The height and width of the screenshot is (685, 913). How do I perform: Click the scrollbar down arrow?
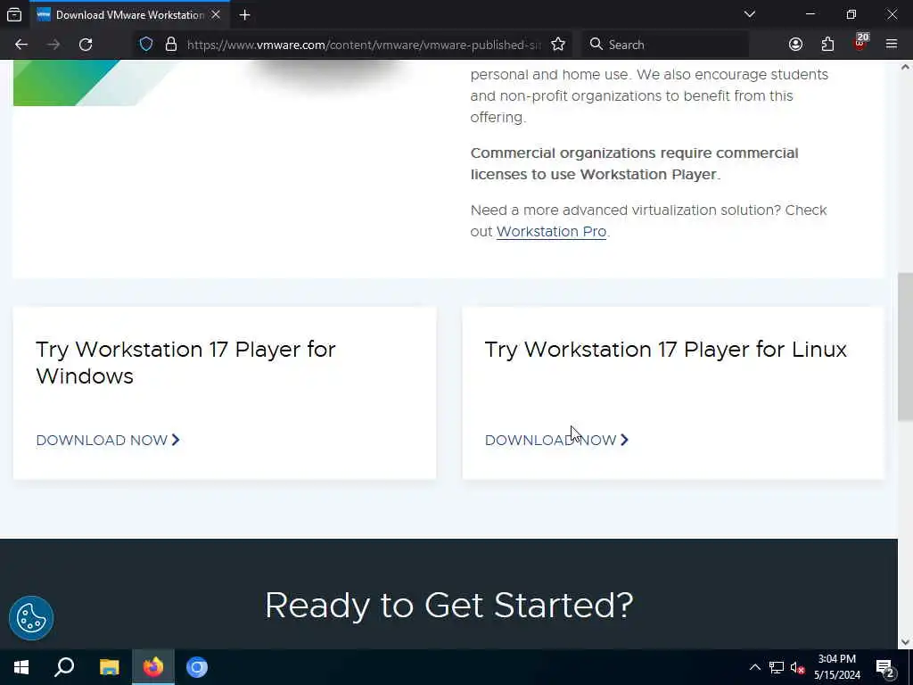(x=905, y=642)
